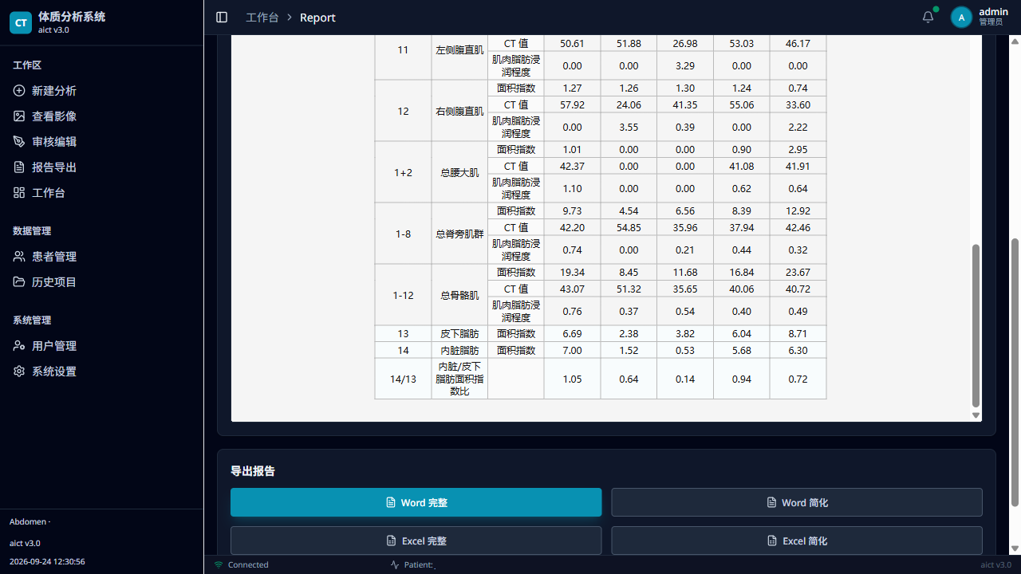The height and width of the screenshot is (574, 1021).
Task: Click the page scrollbar down arrow
Action: pyautogui.click(x=1015, y=548)
